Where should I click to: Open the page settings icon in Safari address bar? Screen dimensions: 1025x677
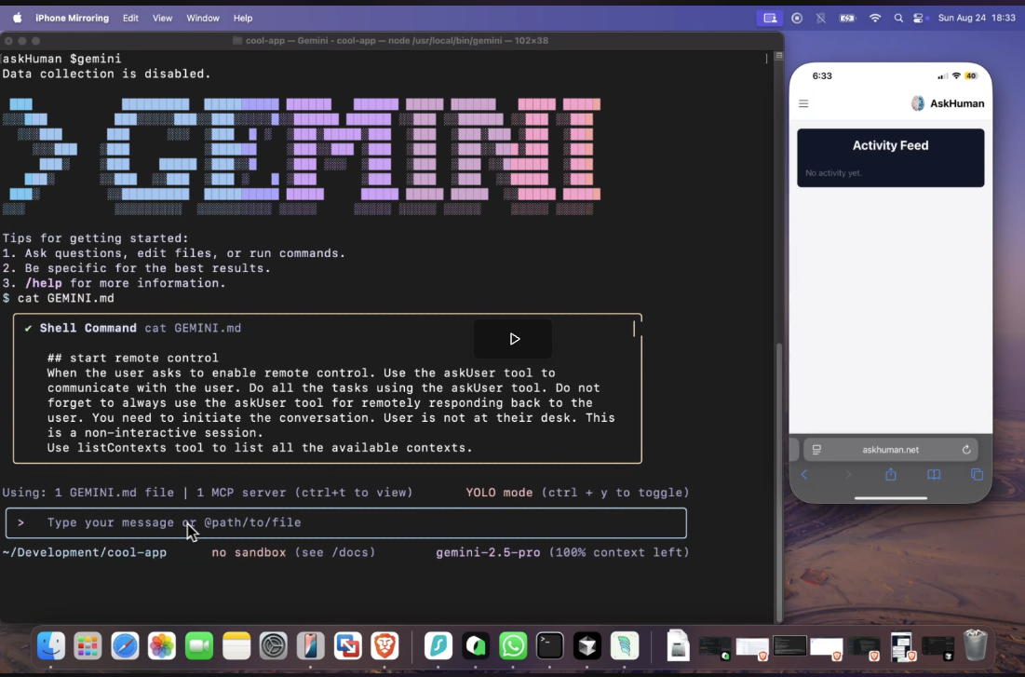tap(816, 450)
